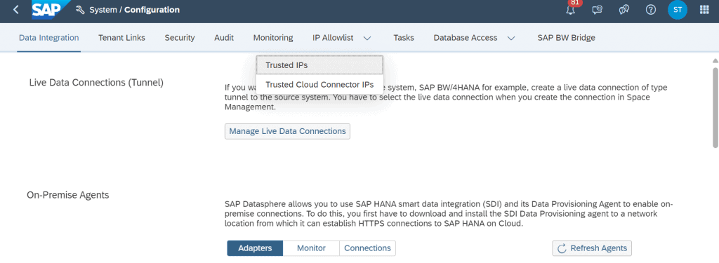
Task: Expand the Database Access dropdown chevron
Action: (511, 38)
